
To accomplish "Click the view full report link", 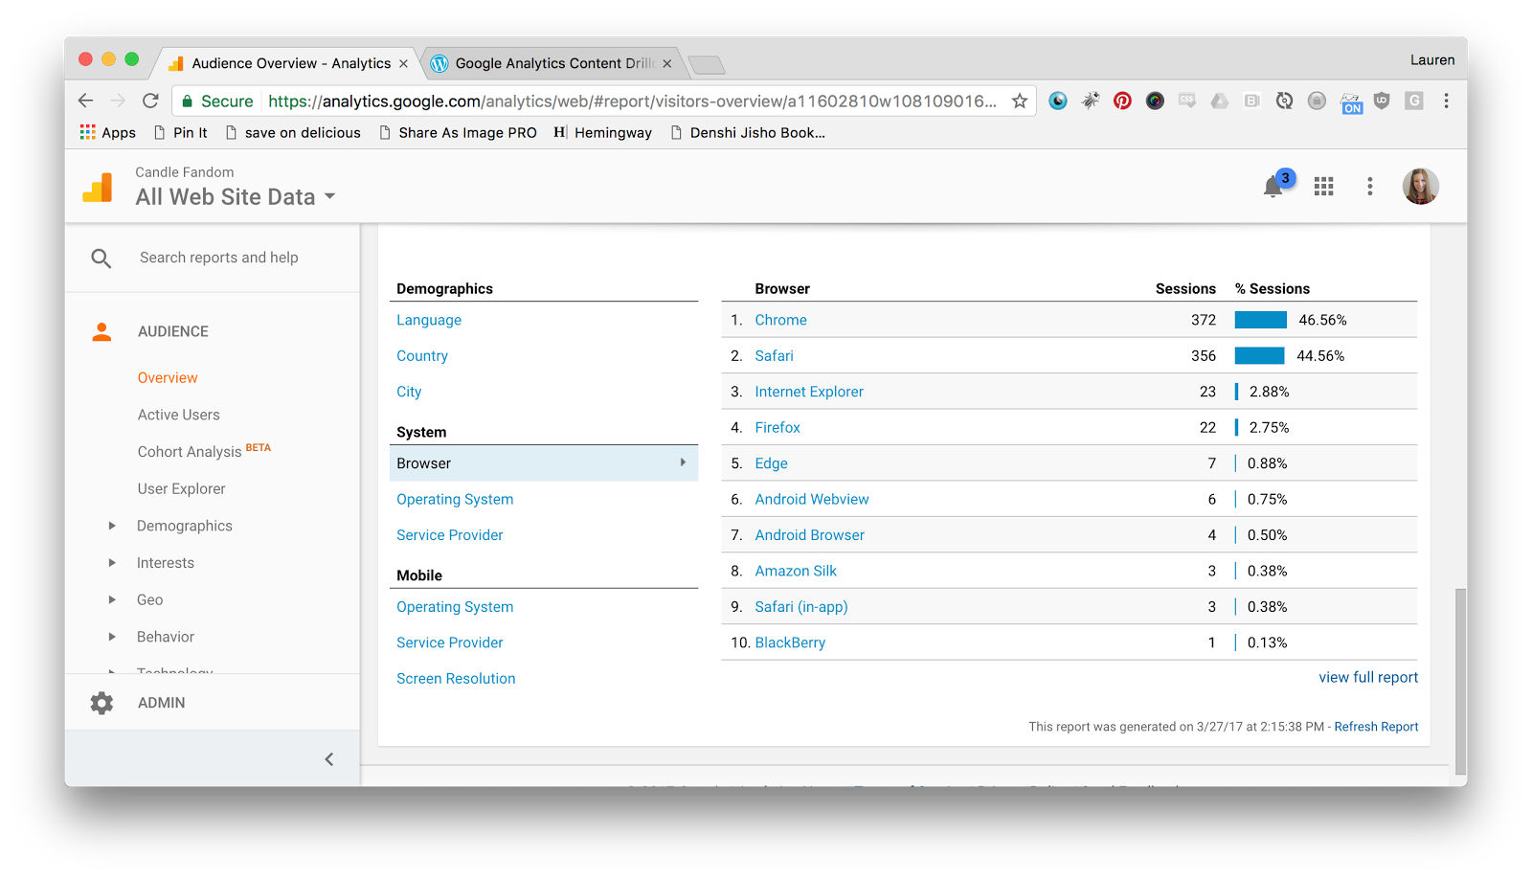I will pyautogui.click(x=1367, y=677).
